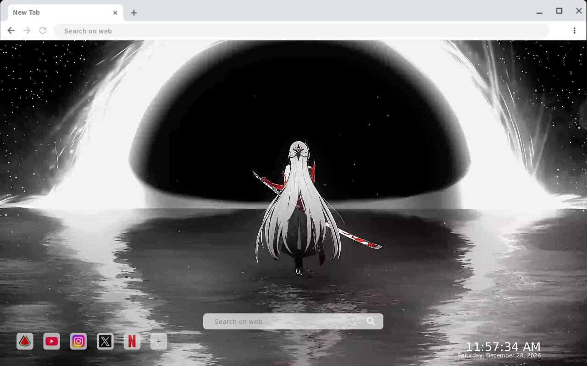Viewport: 587px width, 366px height.
Task: Open the YouTube shortcut
Action: click(52, 341)
